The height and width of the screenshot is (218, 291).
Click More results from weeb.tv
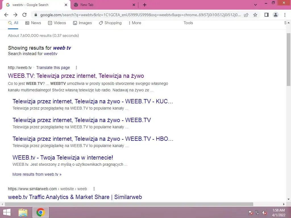[x=37, y=175]
